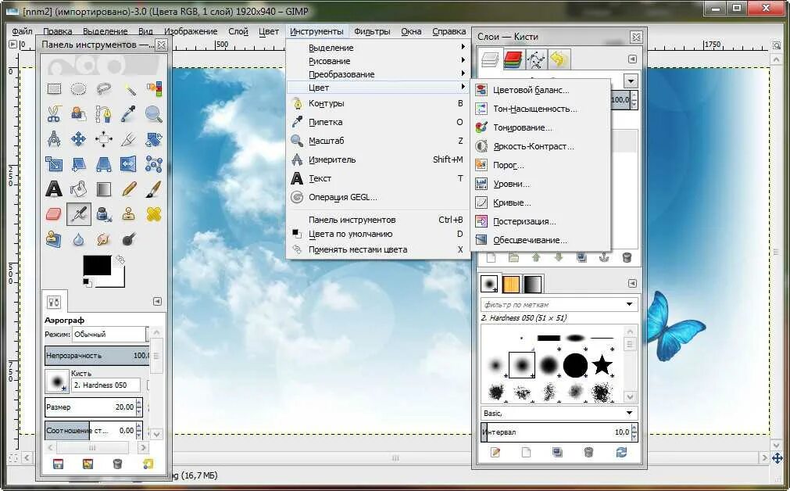The width and height of the screenshot is (790, 491).
Task: Select the Foreground Select tool
Action: coord(79,114)
